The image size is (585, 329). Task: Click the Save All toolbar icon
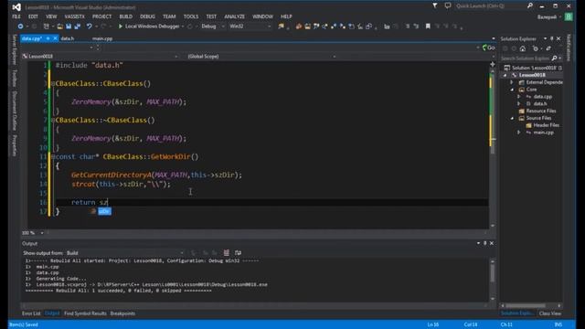78,27
